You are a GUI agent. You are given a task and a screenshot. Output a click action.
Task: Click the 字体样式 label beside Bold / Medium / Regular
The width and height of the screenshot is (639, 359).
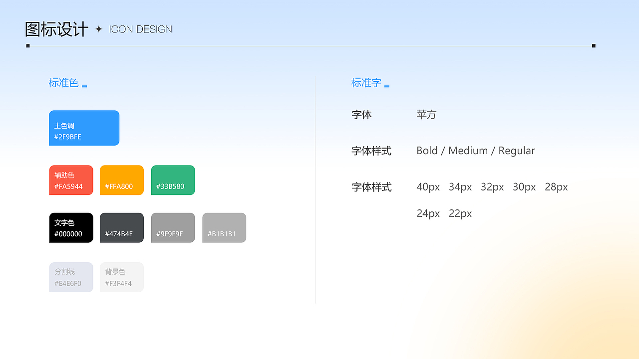pyautogui.click(x=372, y=151)
